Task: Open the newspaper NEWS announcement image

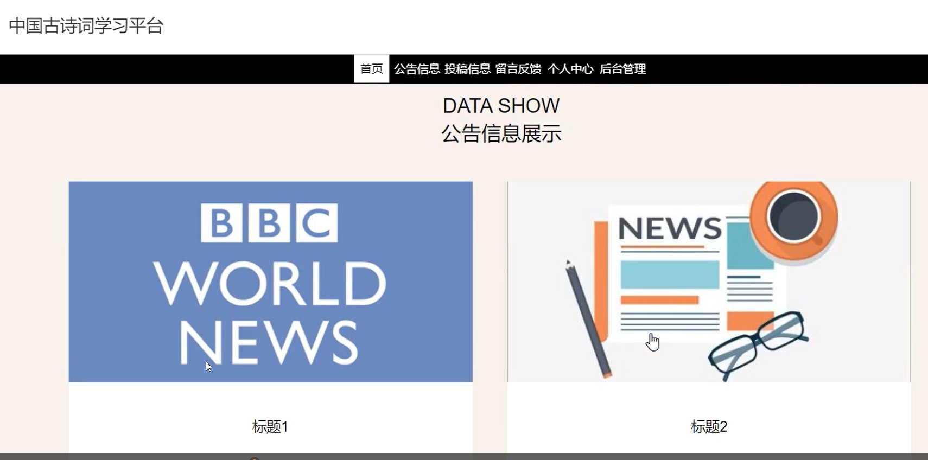Action: [709, 282]
